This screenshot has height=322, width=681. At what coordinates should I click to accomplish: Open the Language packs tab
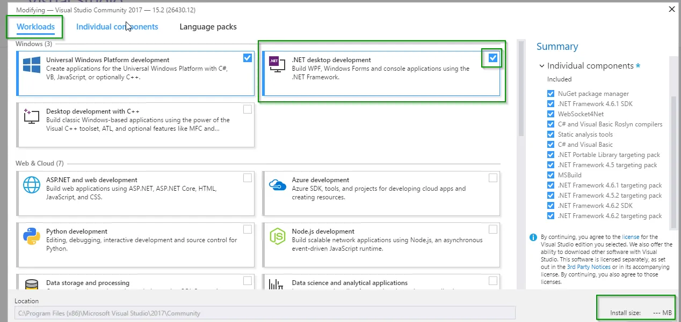208,27
